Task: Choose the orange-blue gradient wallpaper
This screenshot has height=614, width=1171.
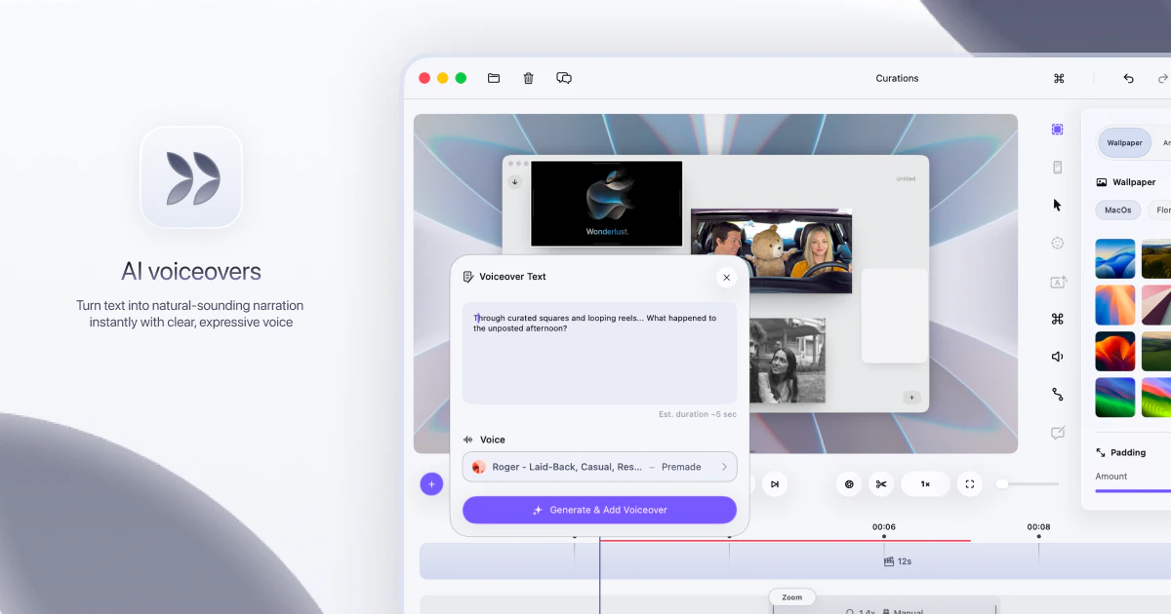Action: [1115, 305]
